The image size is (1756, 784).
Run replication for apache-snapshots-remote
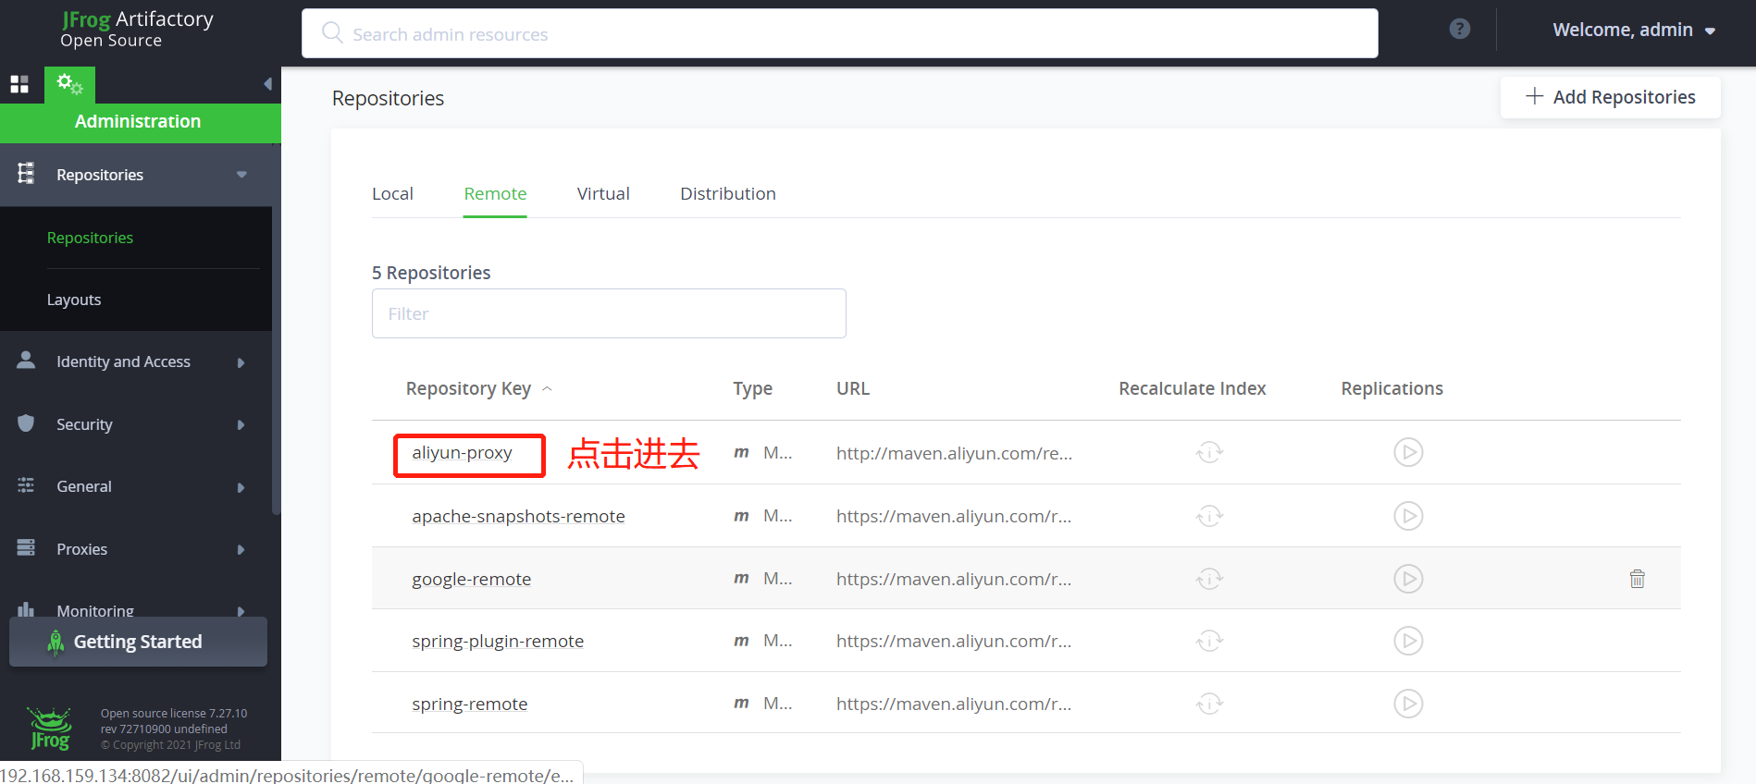(x=1408, y=515)
